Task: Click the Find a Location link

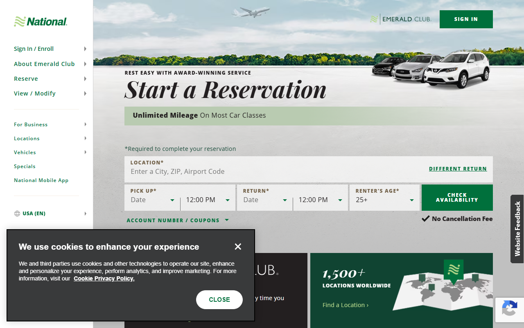Action: pyautogui.click(x=346, y=305)
